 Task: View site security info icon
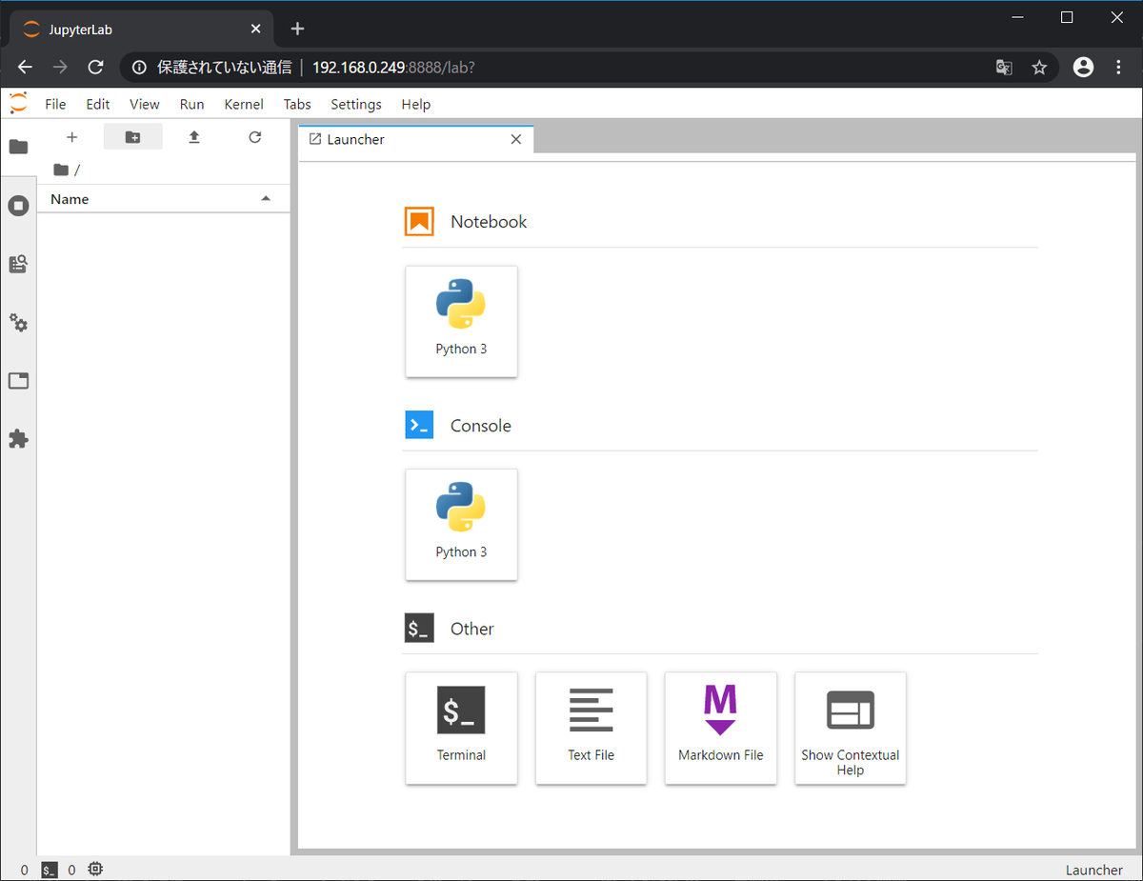click(140, 68)
